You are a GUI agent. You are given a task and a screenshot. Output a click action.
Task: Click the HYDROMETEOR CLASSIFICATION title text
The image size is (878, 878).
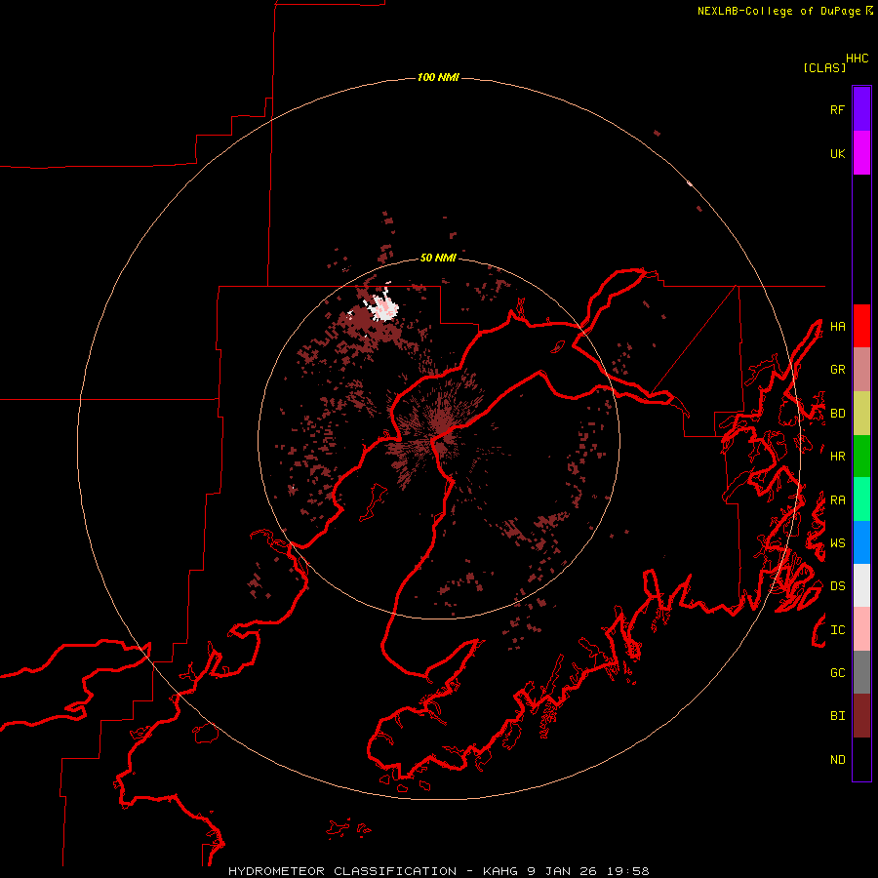[342, 871]
